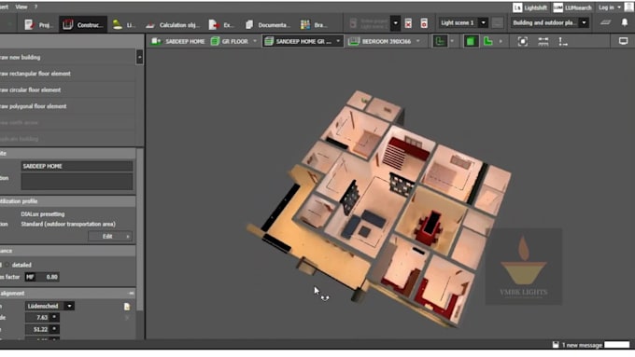Click the SANDEEP HOME name field
635x357 pixels.
77,166
